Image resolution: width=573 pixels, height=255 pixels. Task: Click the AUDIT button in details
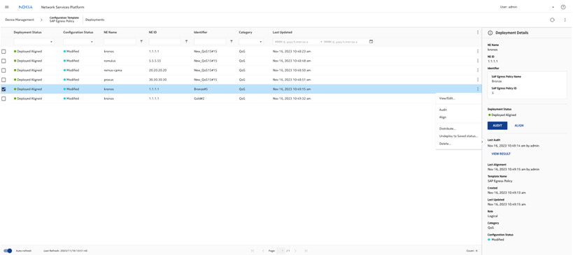[x=497, y=126]
